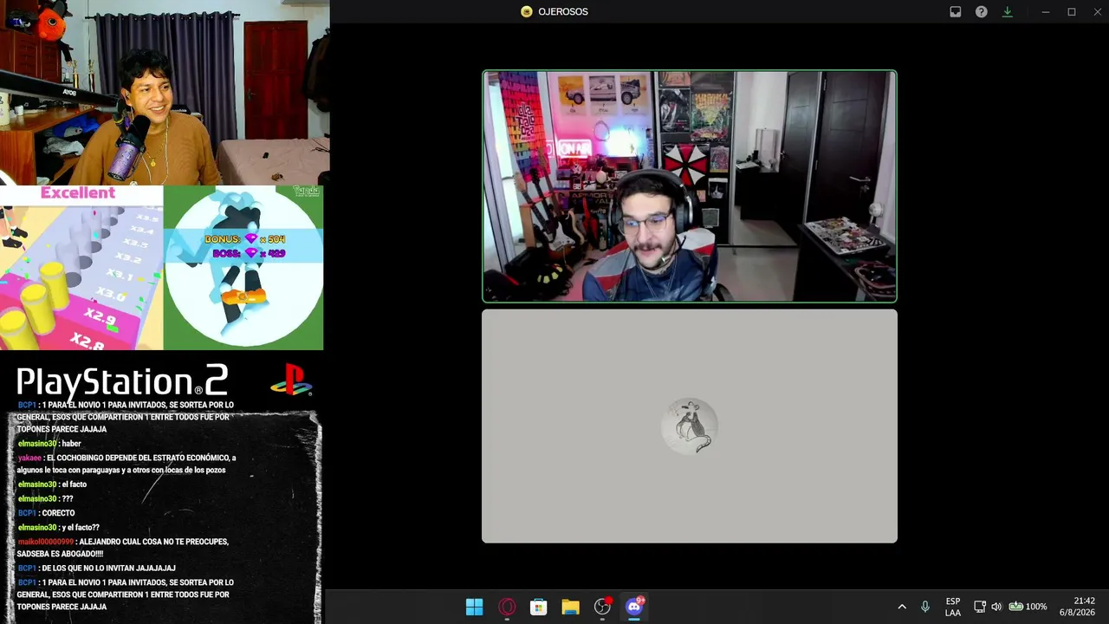Click the PlayStation 2 logo text
The width and height of the screenshot is (1109, 624).
[x=122, y=381]
